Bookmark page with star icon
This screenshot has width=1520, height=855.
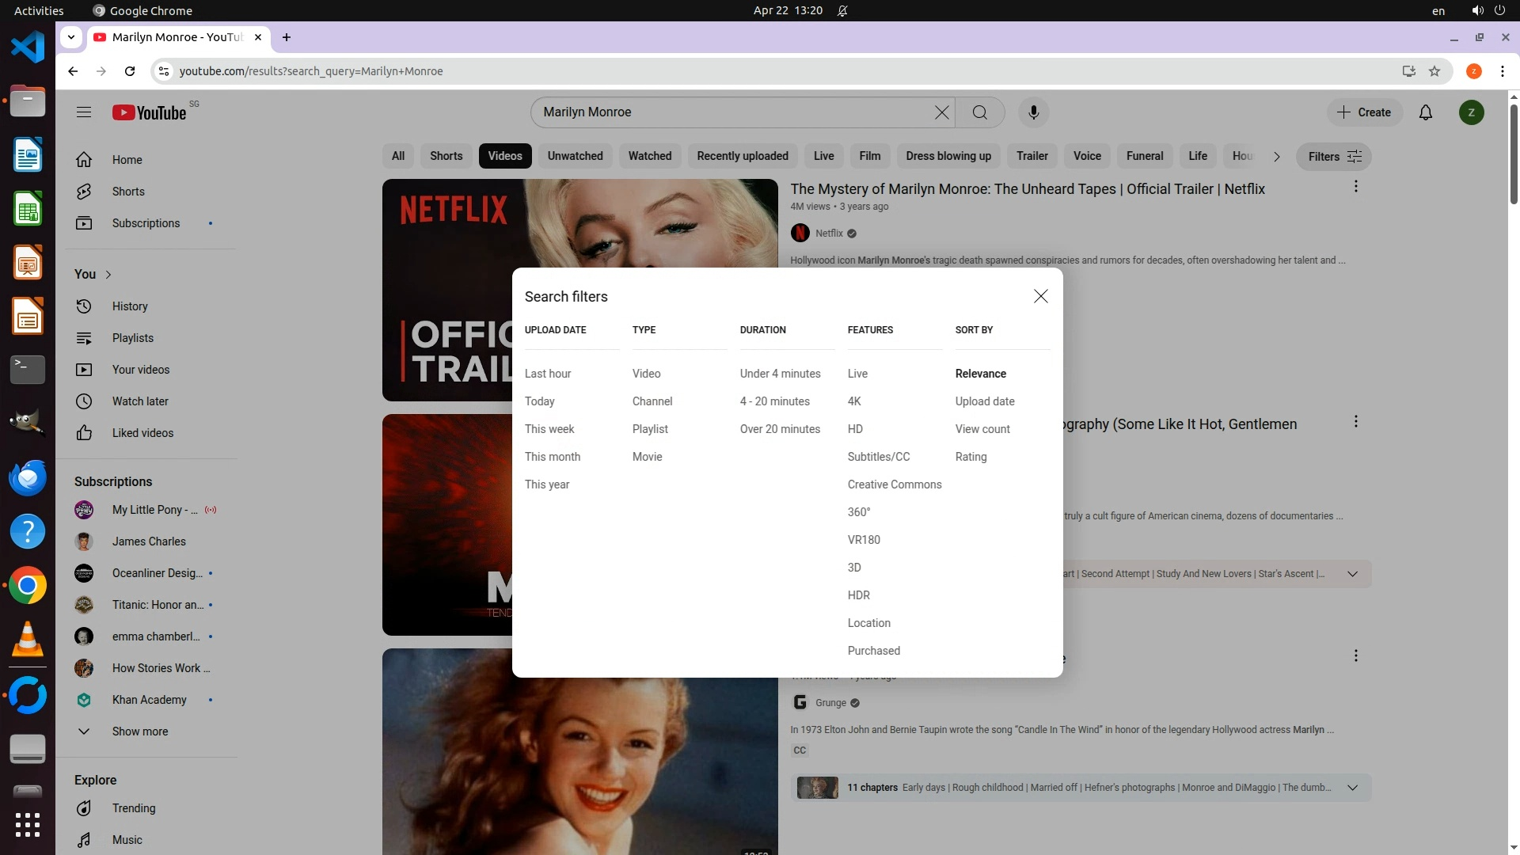point(1434,71)
